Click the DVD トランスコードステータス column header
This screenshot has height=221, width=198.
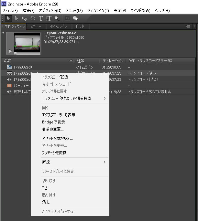point(150,61)
